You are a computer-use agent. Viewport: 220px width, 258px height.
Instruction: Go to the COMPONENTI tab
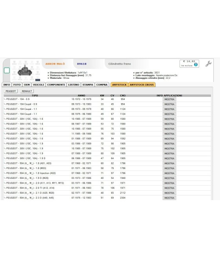pos(56,85)
